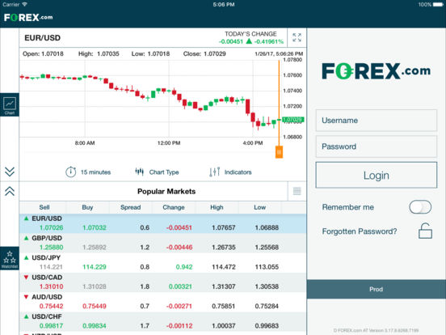Click the green up arrow beside USD/JPY

point(26,258)
